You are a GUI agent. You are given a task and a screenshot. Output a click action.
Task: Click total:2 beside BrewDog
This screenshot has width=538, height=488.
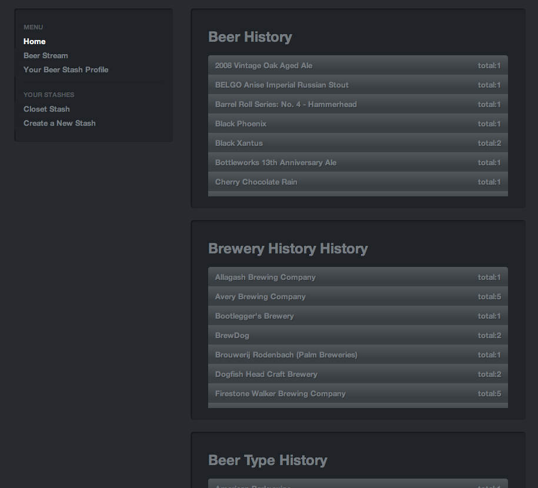click(489, 335)
